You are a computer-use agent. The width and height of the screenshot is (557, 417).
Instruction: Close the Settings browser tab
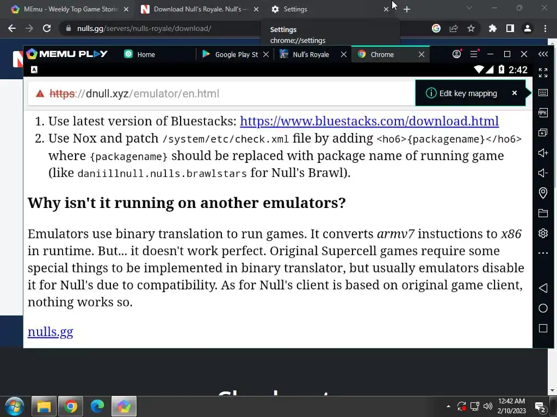[x=386, y=9]
